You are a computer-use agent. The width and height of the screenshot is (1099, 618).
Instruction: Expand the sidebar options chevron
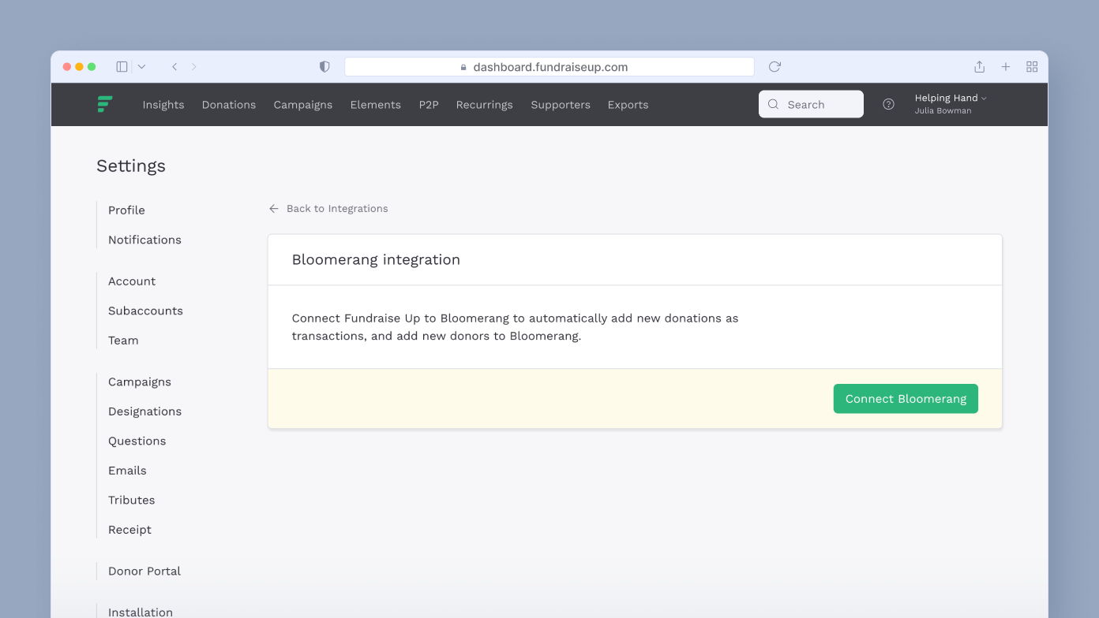click(x=141, y=67)
